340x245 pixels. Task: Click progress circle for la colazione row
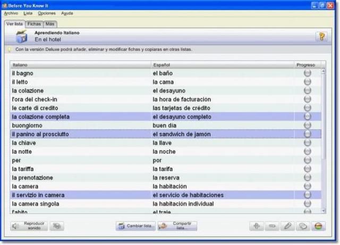click(x=308, y=91)
